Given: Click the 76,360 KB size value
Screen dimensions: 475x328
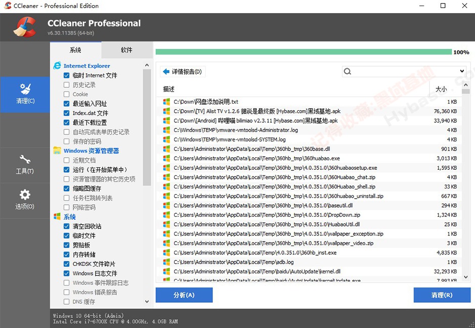Looking at the screenshot, I should (x=445, y=111).
